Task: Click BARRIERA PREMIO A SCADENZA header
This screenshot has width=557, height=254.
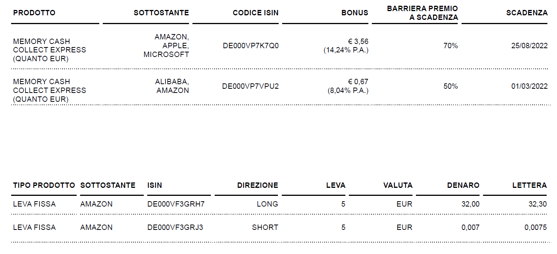Action: click(x=422, y=13)
